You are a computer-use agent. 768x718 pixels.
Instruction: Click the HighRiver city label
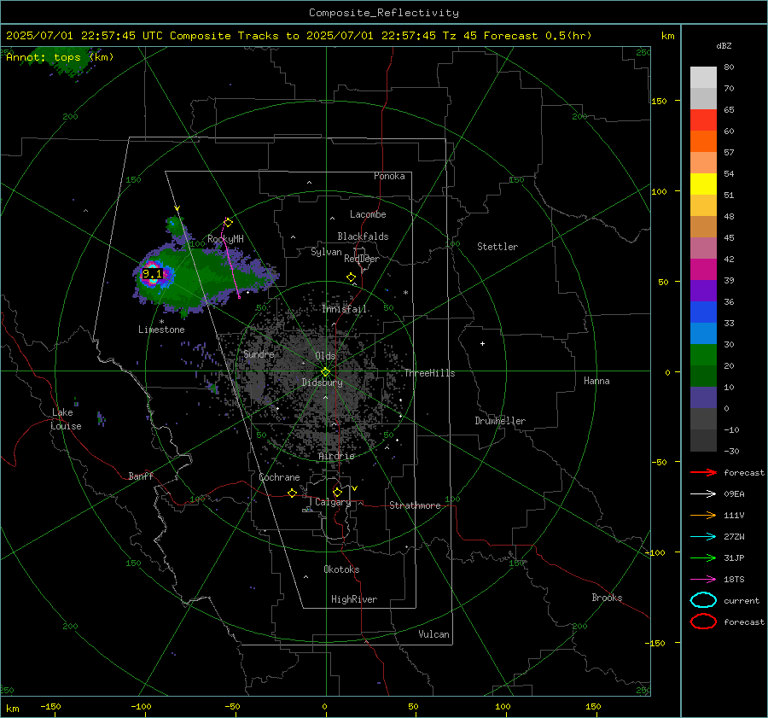tap(354, 600)
